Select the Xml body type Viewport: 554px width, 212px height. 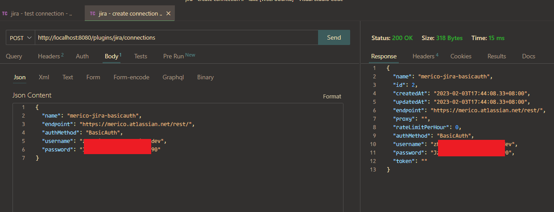pyautogui.click(x=44, y=77)
